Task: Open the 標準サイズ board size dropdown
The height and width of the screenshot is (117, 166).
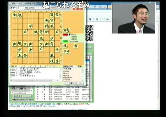Action: pos(17,8)
